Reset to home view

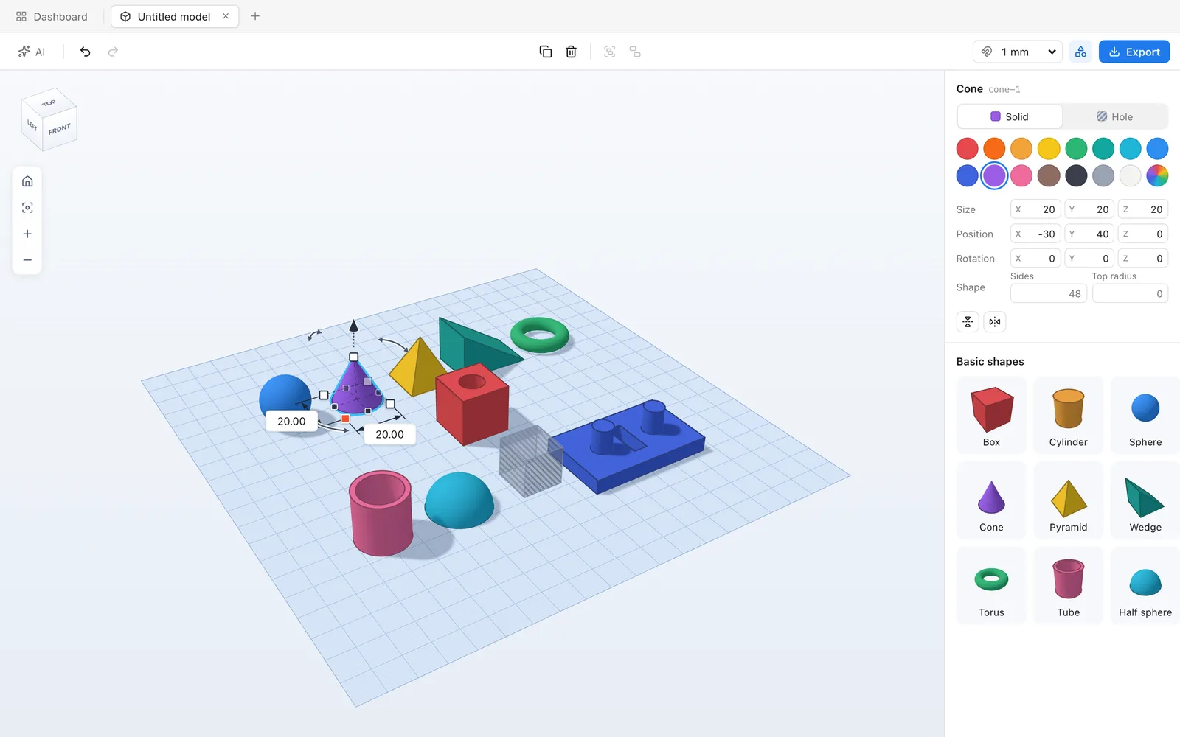pyautogui.click(x=27, y=181)
